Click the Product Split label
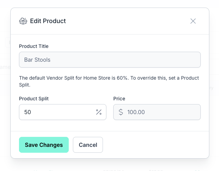Viewport: 219px width, 171px height. pos(34,99)
